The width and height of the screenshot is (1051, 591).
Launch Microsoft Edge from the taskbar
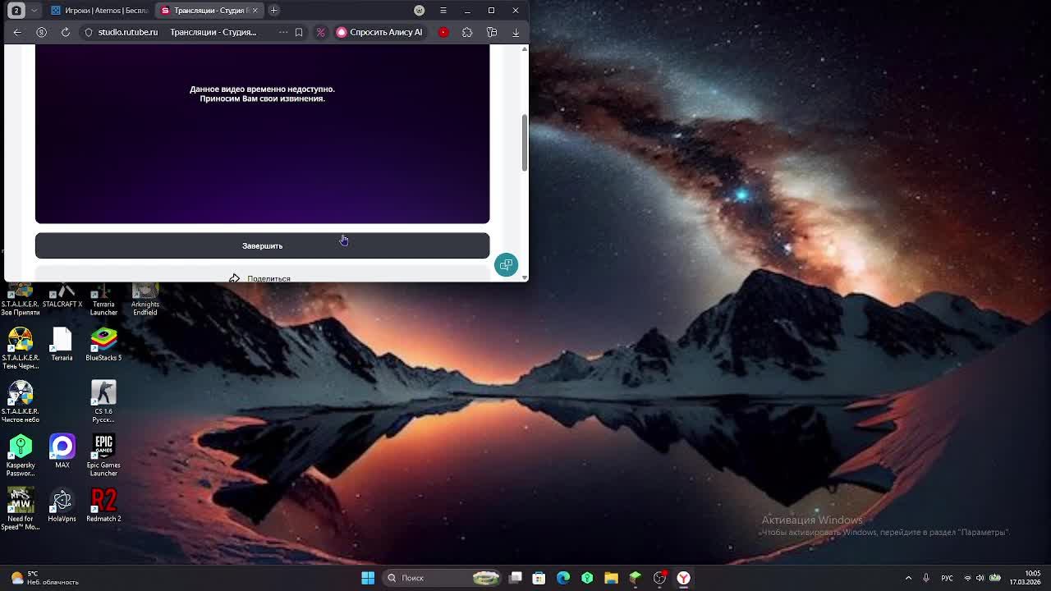pyautogui.click(x=563, y=578)
